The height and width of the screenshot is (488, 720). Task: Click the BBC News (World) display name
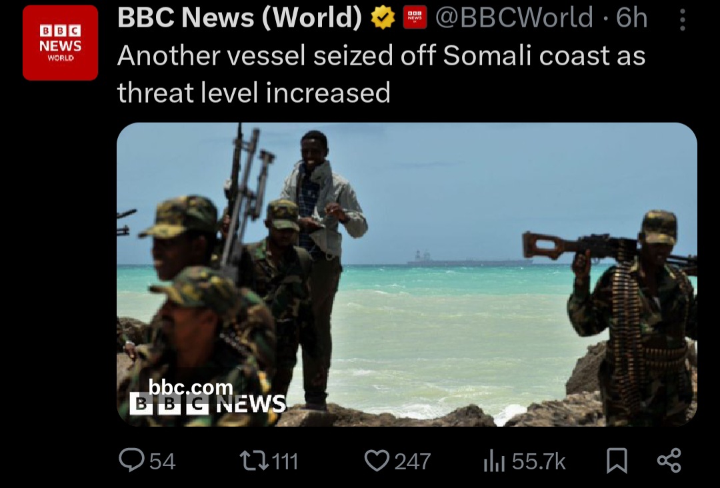pos(240,17)
